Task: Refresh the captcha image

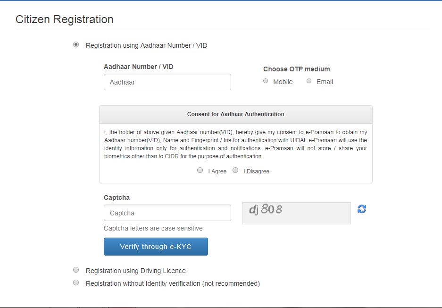Action: click(362, 209)
